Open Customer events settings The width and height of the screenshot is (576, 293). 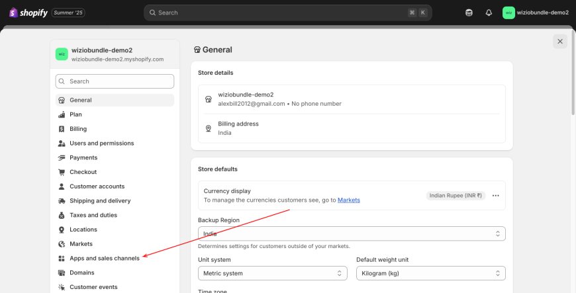click(x=115, y=287)
